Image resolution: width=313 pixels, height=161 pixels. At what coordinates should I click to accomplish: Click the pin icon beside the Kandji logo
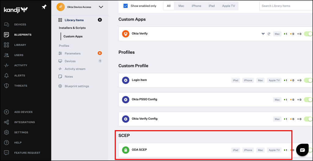pyautogui.click(x=44, y=7)
